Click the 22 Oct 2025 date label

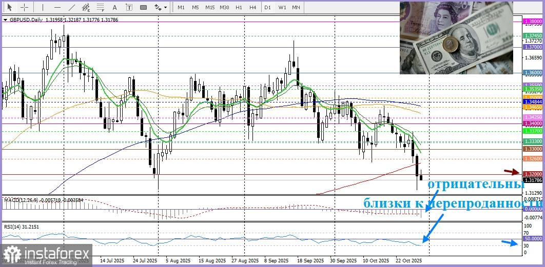[x=408, y=260]
